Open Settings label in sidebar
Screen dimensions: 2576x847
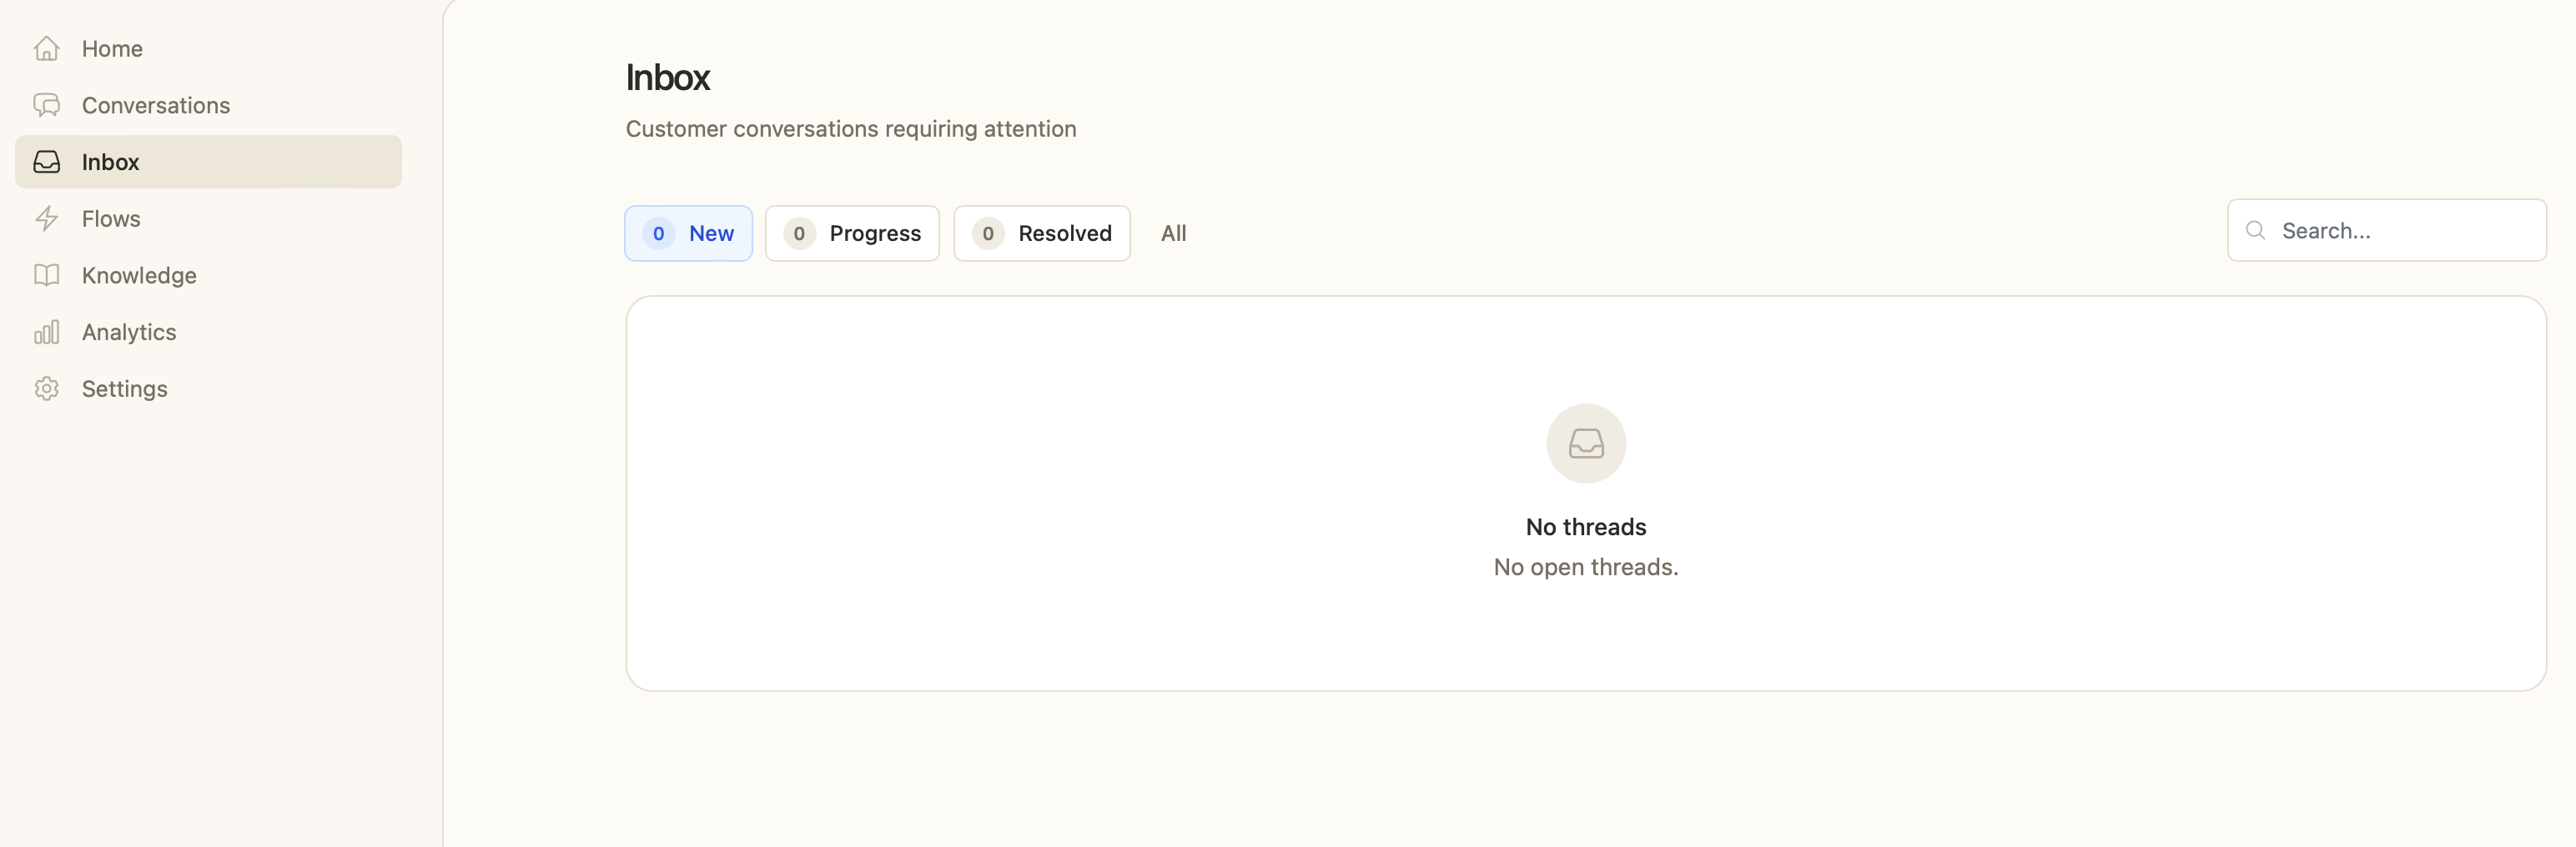(124, 388)
